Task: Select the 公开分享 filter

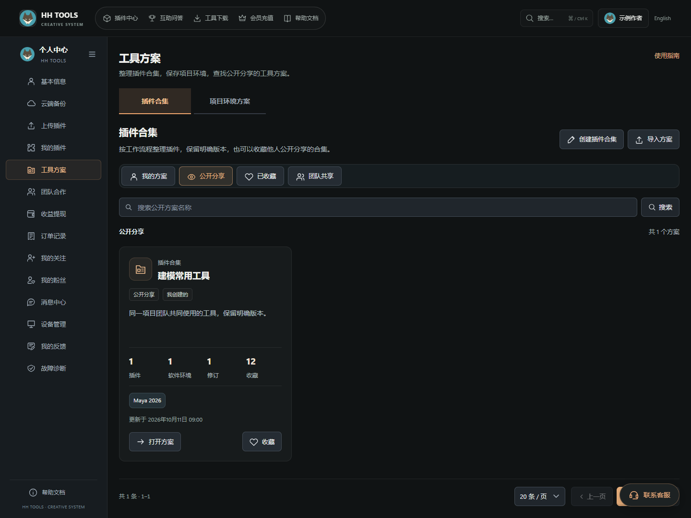Action: pos(206,176)
